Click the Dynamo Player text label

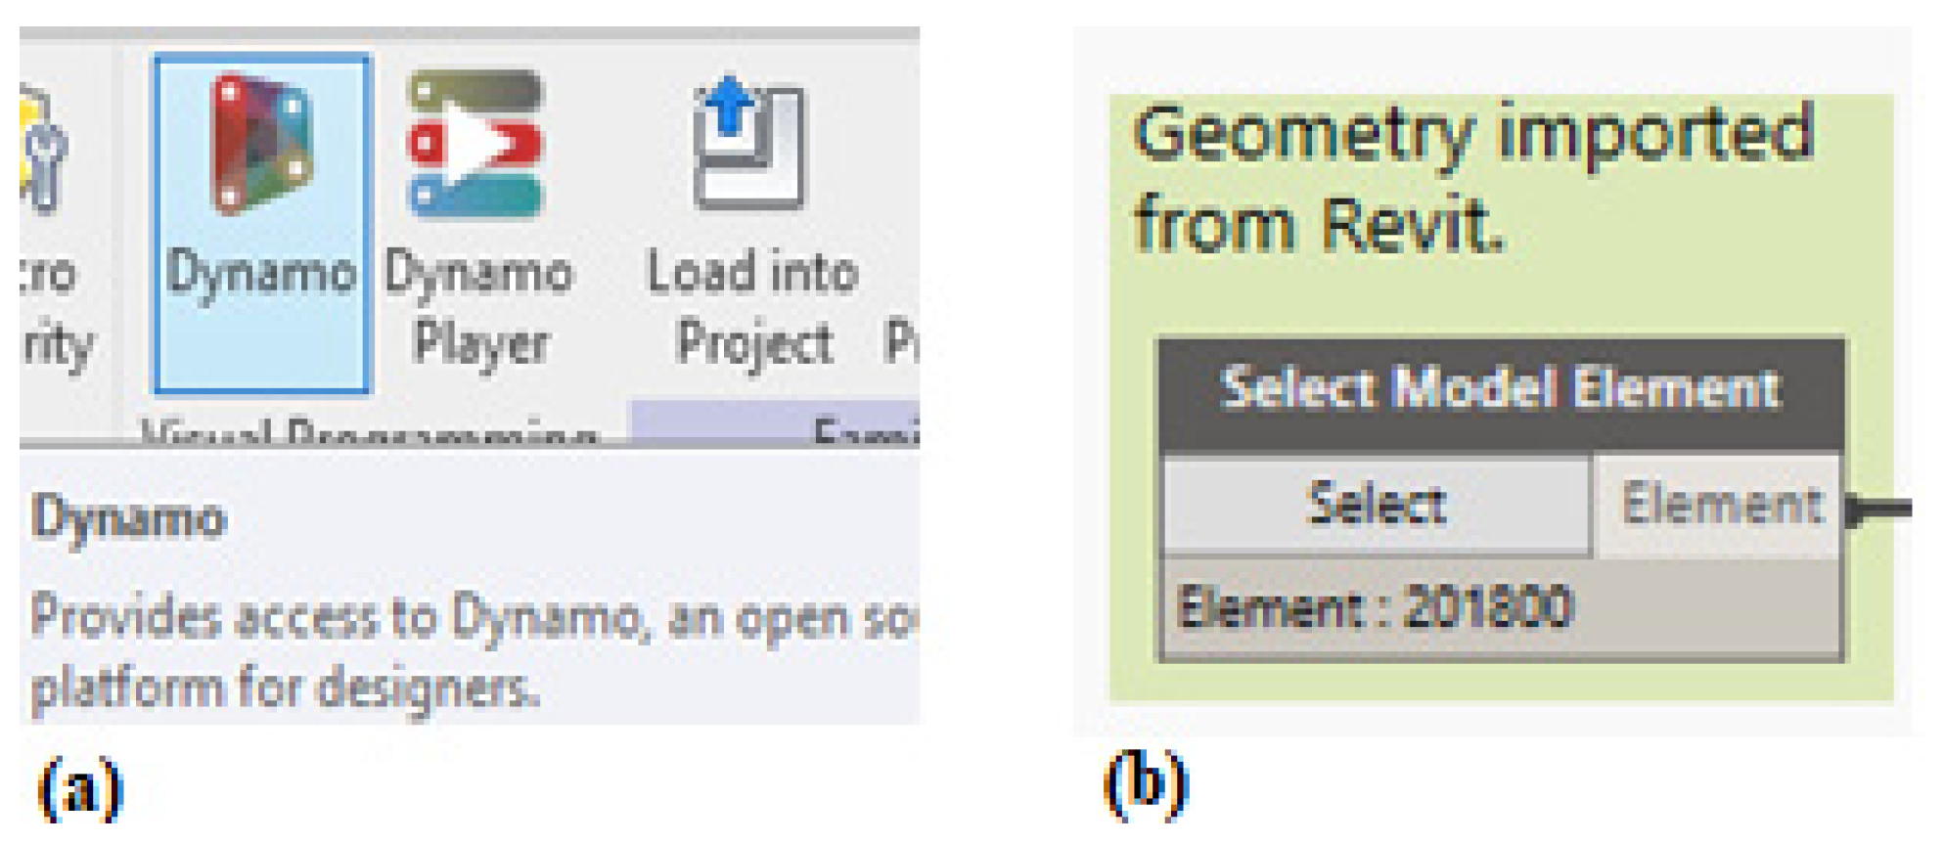tap(478, 307)
